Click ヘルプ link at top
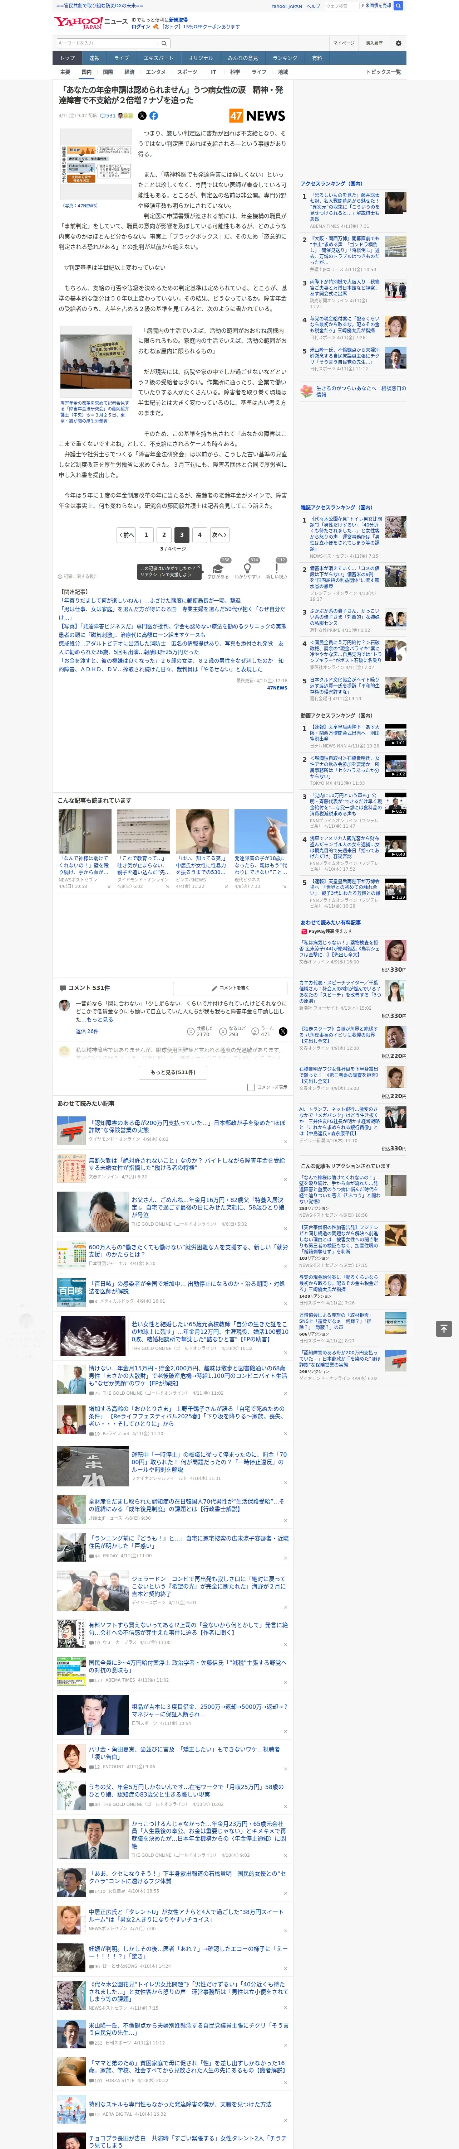The height and width of the screenshot is (2149, 459). (313, 6)
